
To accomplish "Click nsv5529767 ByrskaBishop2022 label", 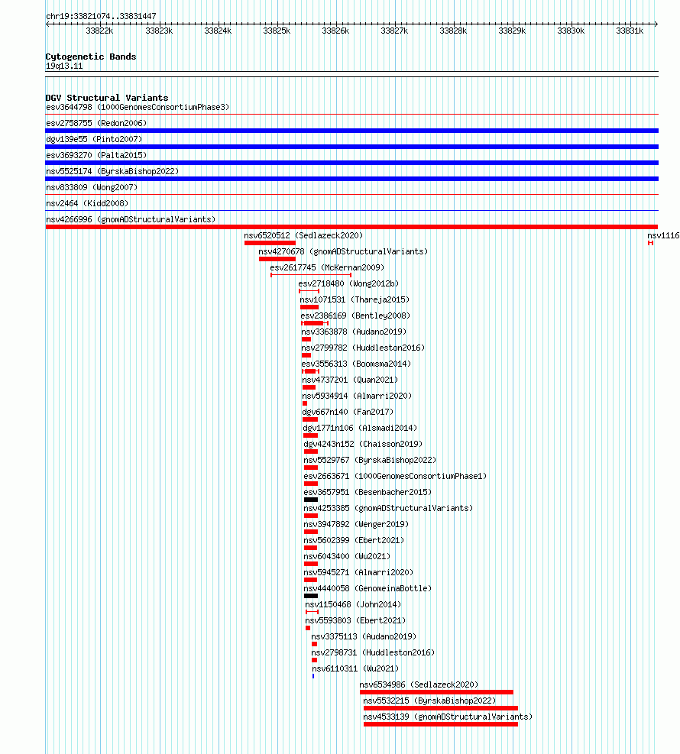I will 370,460.
